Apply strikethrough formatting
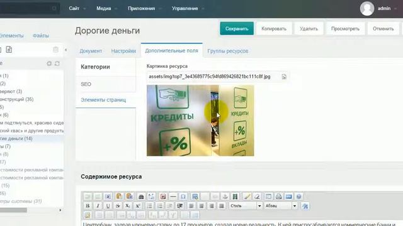 coord(118,206)
